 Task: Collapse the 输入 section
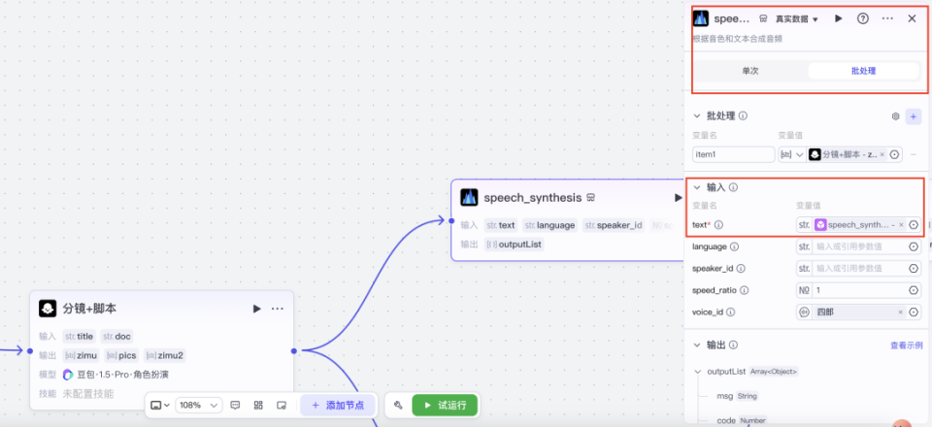tap(697, 187)
